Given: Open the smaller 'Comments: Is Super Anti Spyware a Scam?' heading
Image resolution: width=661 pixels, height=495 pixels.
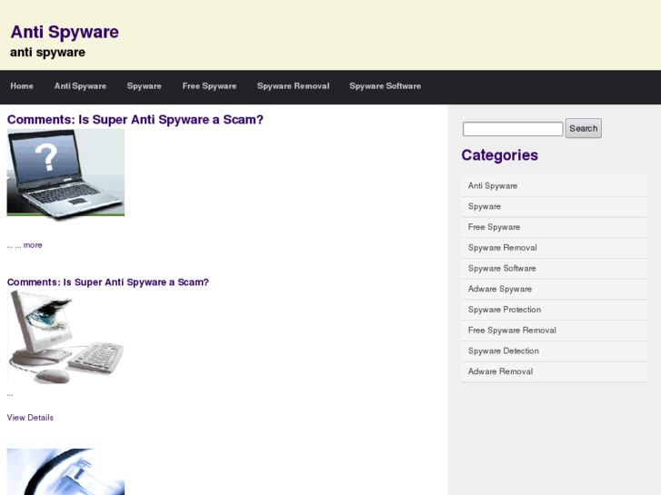Looking at the screenshot, I should pos(108,282).
